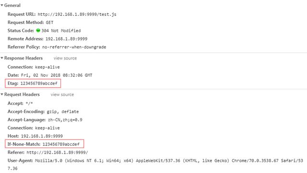Click the 304 Not Modified status text
The width and height of the screenshot is (307, 173).
tap(61, 31)
